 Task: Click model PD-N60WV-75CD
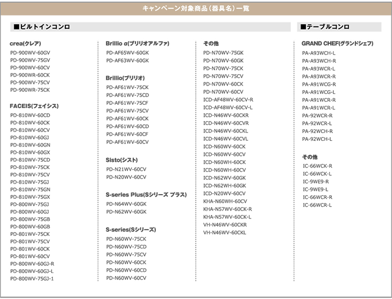[126, 247]
